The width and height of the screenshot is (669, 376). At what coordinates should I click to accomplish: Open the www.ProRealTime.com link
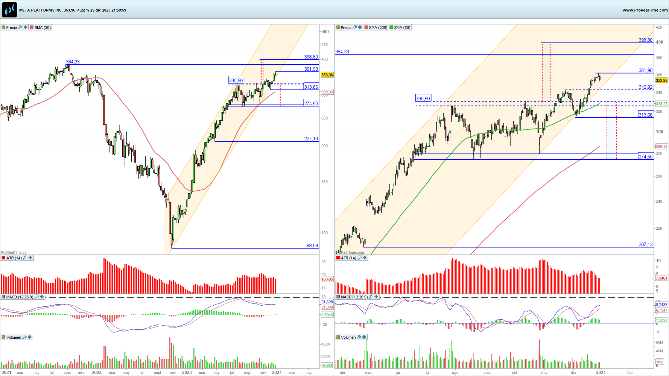[645, 10]
